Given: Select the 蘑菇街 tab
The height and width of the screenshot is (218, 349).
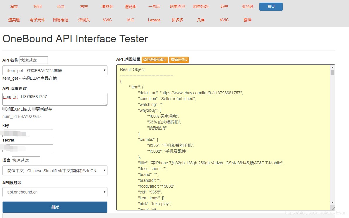Looking at the screenshot, I should coord(131,7).
